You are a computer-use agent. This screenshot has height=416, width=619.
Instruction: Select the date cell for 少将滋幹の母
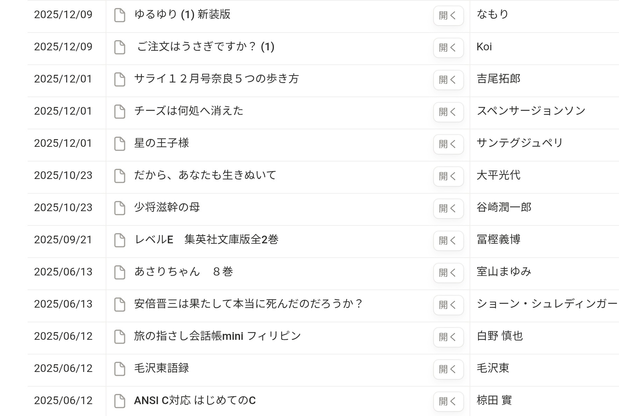[63, 208]
